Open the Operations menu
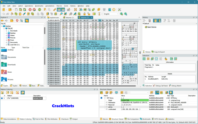Viewport: 198px width, 124px height. pyautogui.click(x=29, y=6)
